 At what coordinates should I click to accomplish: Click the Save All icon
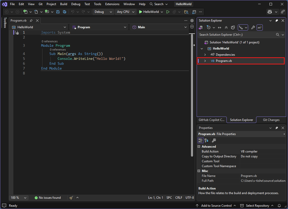64,12
